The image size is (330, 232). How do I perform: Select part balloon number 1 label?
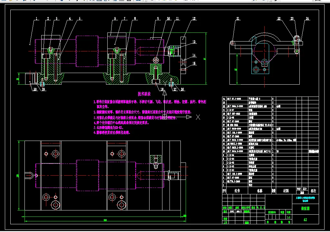pos(36,18)
